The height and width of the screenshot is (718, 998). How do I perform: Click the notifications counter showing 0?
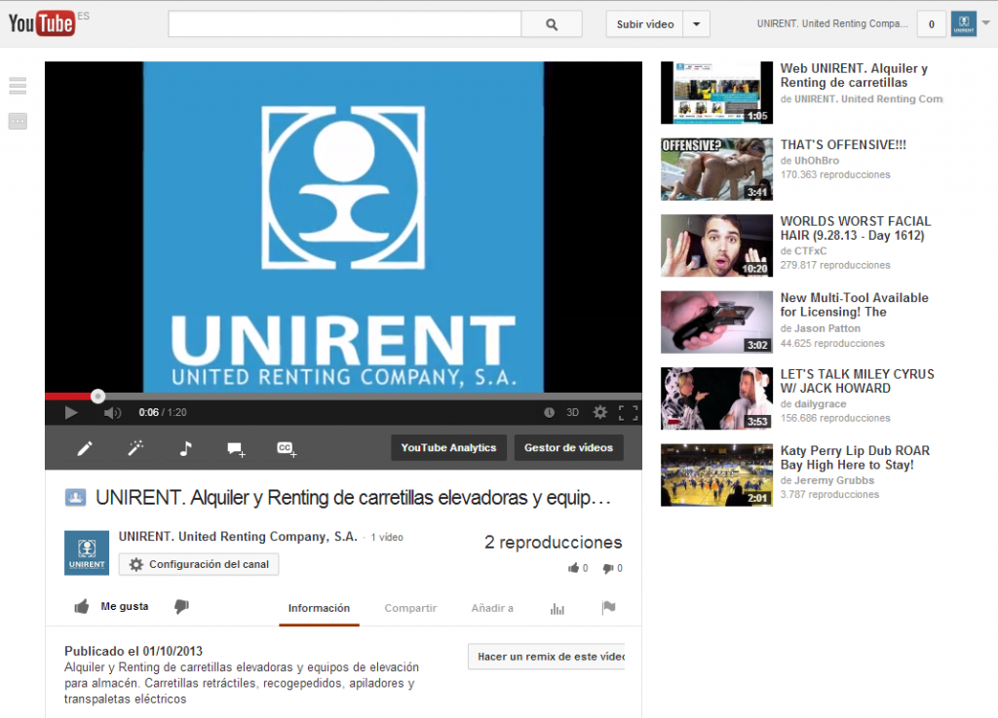931,24
